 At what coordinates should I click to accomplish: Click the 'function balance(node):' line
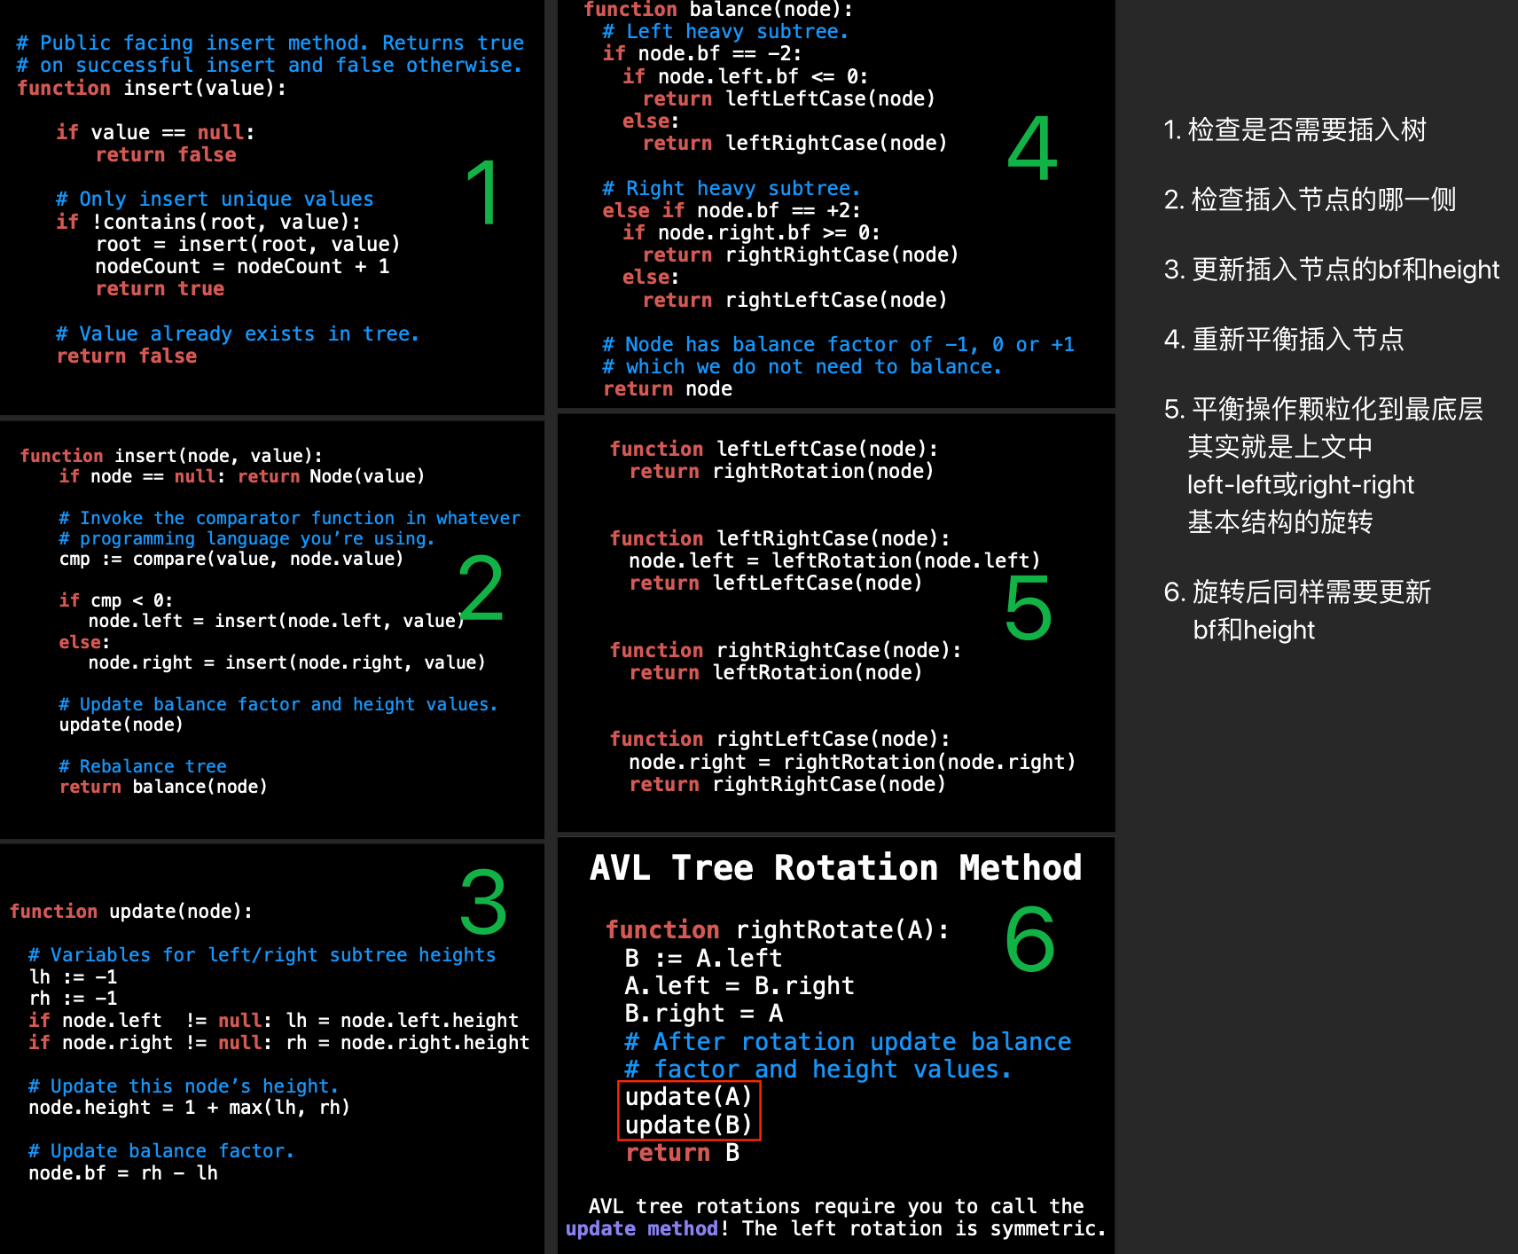pyautogui.click(x=718, y=10)
